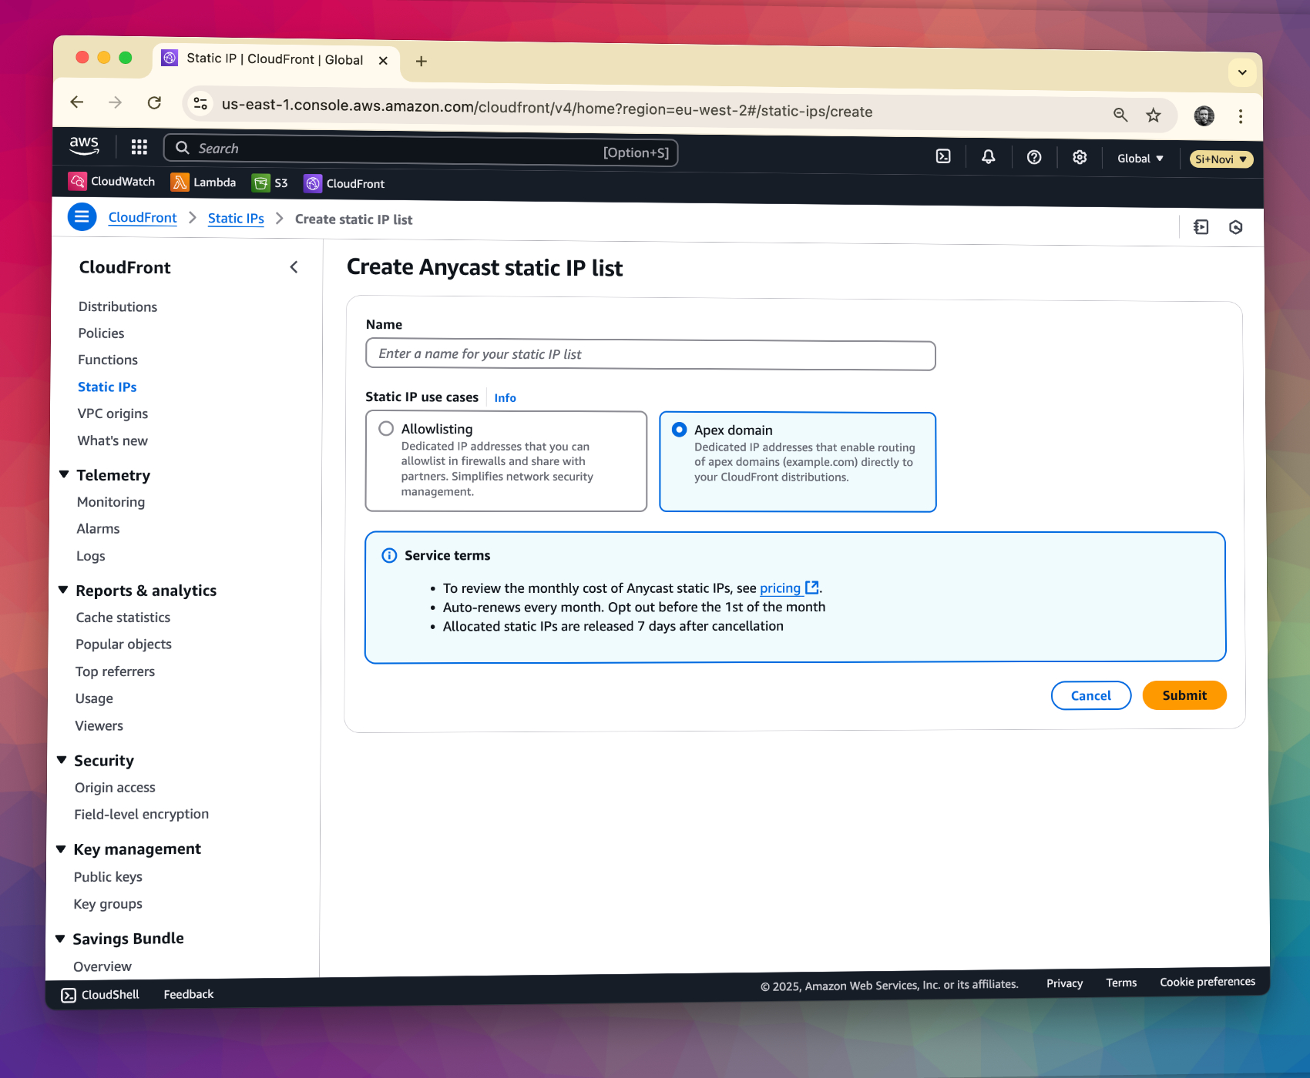Screen dimensions: 1310x1078
Task: Collapse the CloudFront side navigation panel
Action: click(x=294, y=267)
